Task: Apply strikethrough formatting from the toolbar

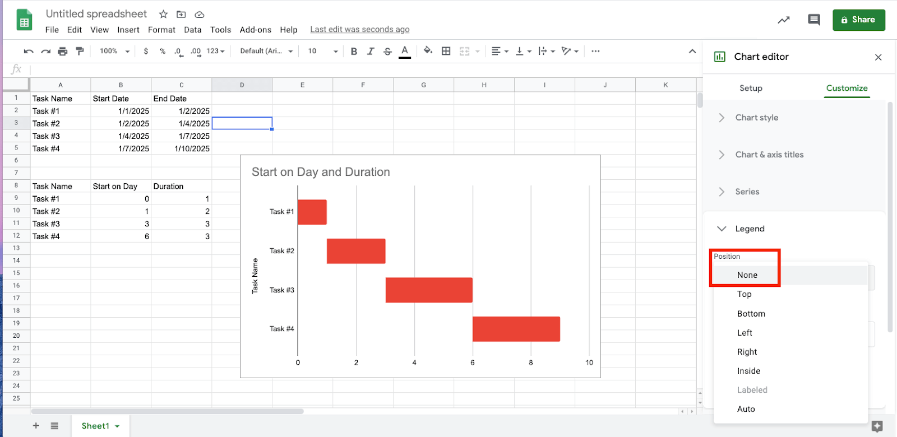Action: point(387,51)
